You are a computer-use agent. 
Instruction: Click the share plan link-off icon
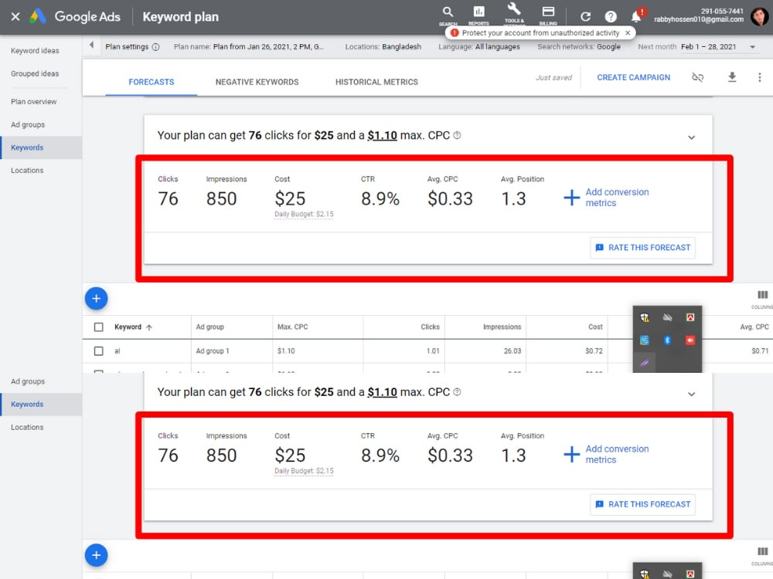(697, 77)
